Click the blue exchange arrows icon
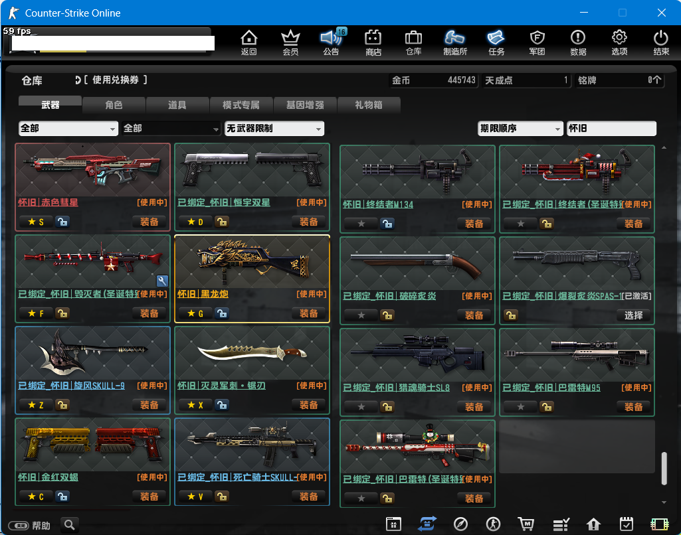 (427, 524)
